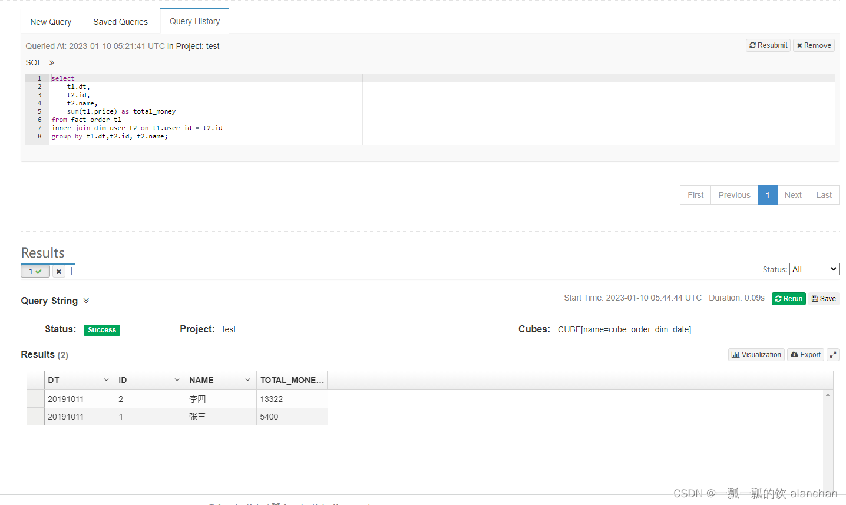
Task: Remove the query from history
Action: tap(814, 45)
